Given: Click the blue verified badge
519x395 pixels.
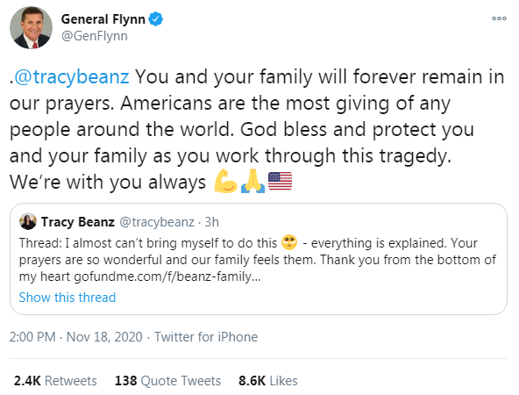Looking at the screenshot, I should pos(155,19).
